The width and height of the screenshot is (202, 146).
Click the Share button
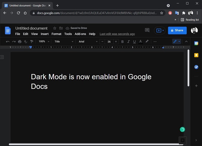tap(177, 30)
